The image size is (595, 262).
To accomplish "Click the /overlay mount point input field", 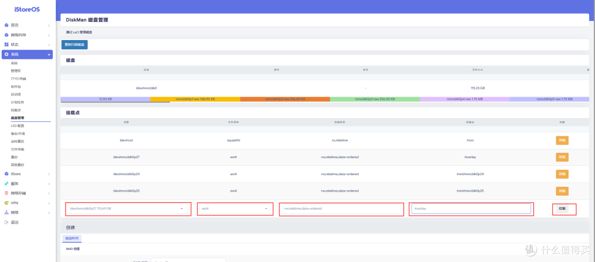I will coord(471,209).
